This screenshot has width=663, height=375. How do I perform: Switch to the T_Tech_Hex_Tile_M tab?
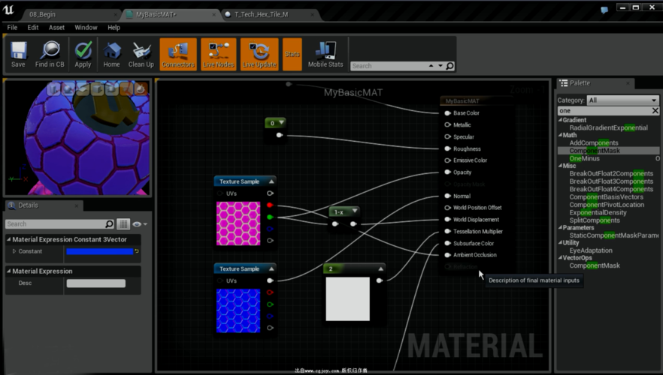coord(261,14)
